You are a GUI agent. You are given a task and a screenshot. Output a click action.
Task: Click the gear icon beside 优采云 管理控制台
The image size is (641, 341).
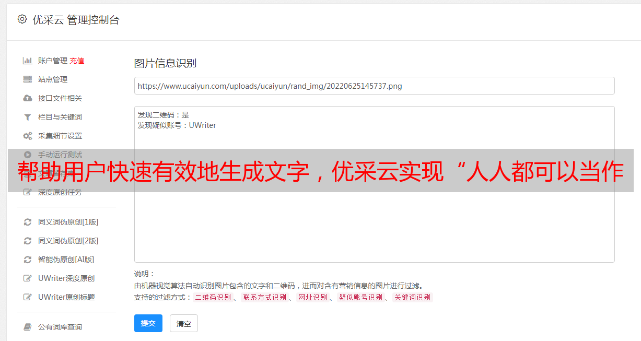[22, 19]
